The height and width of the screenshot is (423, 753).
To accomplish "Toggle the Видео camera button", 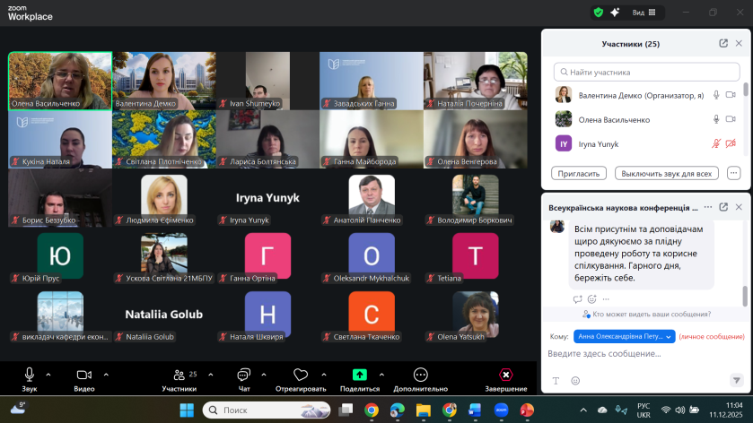I will pos(84,379).
